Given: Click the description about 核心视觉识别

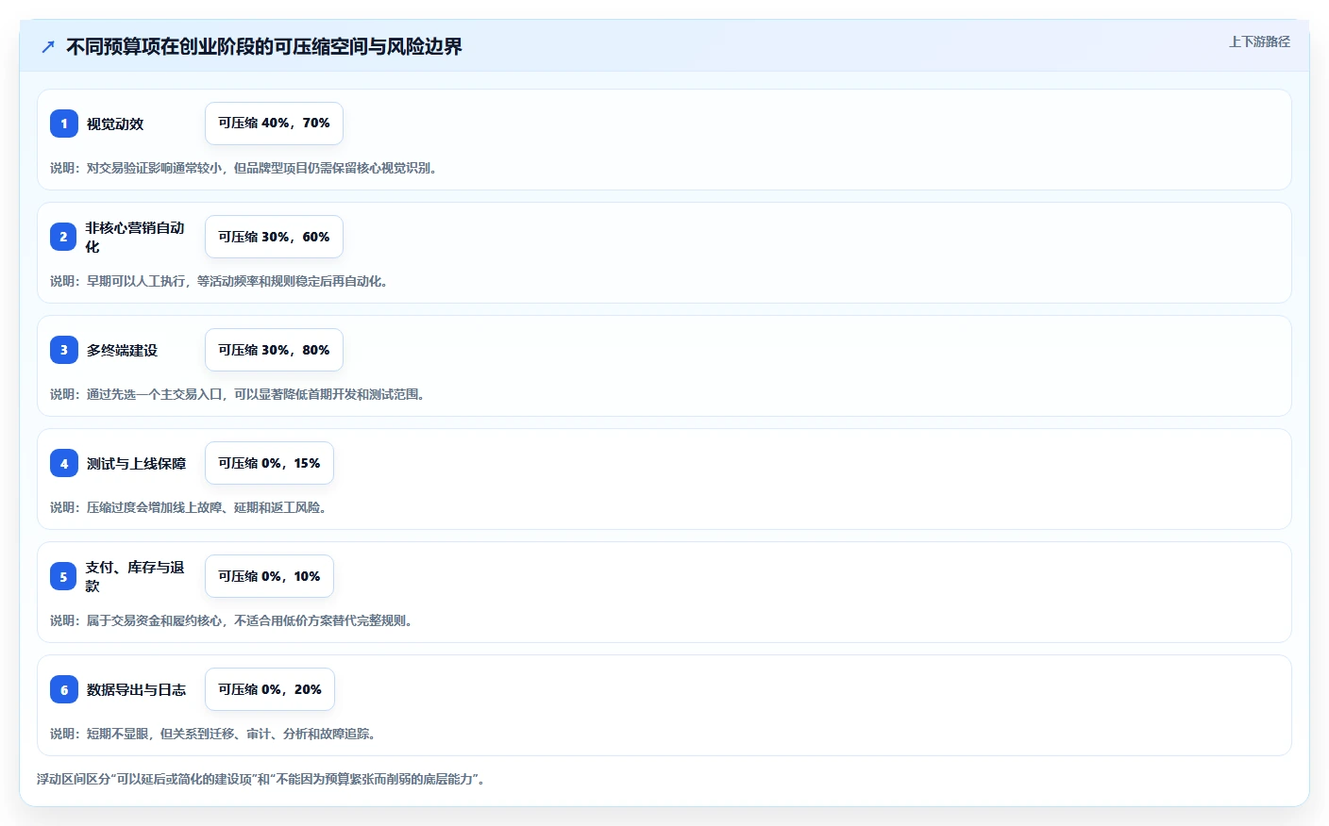Looking at the screenshot, I should click(x=244, y=168).
